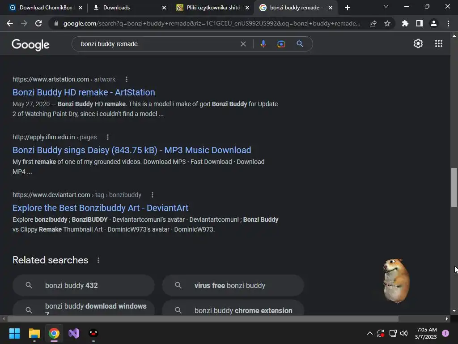Clear the Google search box text

click(x=243, y=44)
